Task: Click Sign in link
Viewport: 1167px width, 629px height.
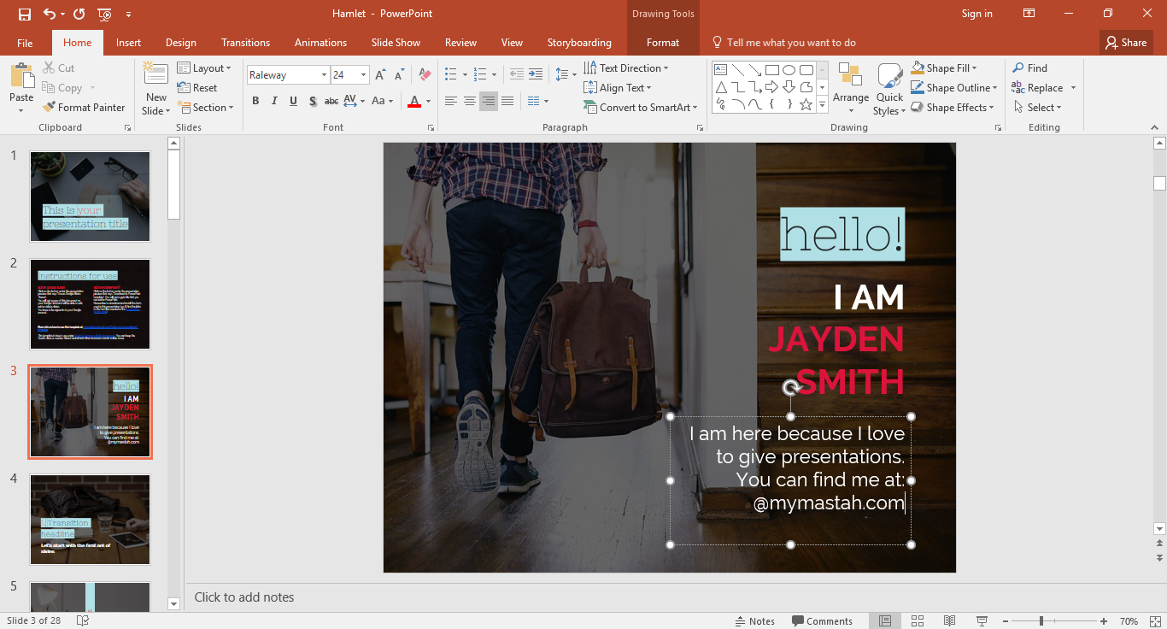Action: pyautogui.click(x=976, y=14)
